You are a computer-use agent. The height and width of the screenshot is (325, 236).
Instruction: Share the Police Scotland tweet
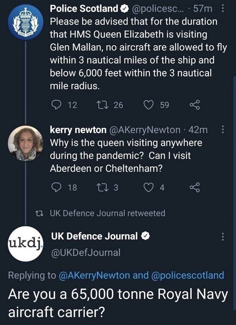pyautogui.click(x=194, y=105)
